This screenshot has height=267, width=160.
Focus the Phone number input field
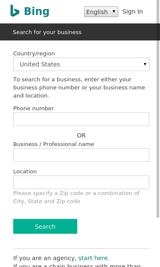click(x=81, y=119)
